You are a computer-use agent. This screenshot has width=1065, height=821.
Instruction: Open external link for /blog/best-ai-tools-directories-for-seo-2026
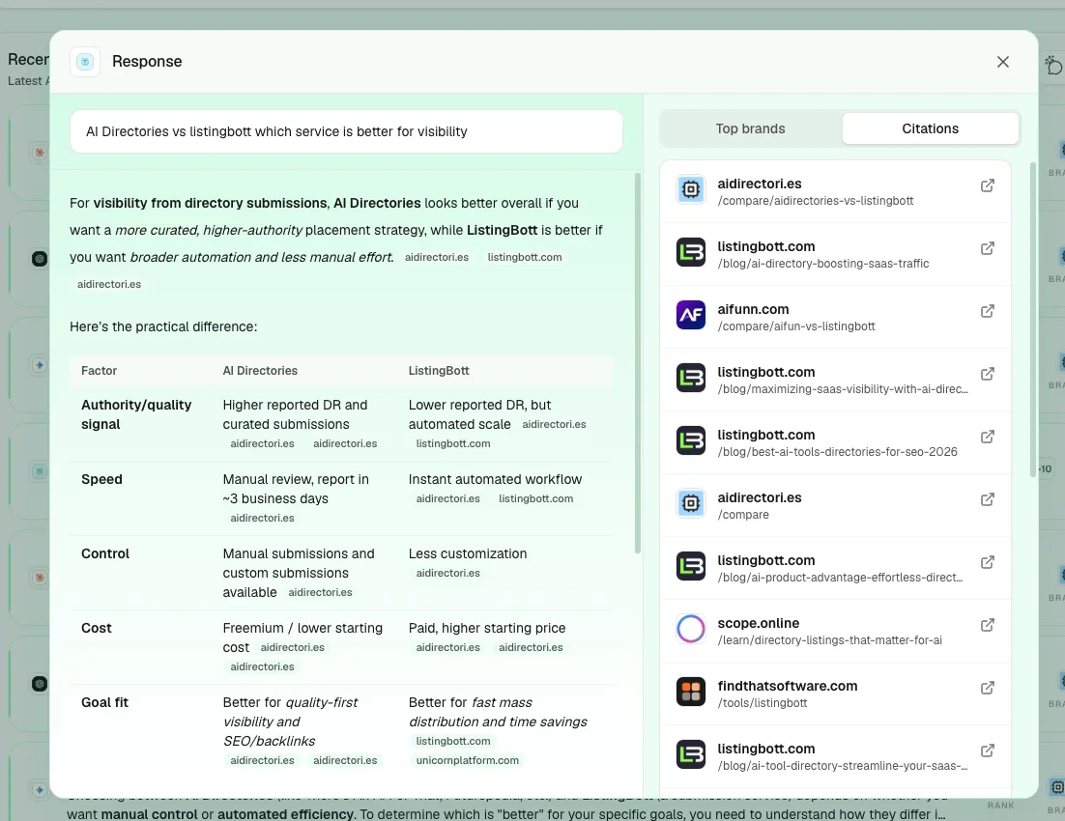click(x=988, y=437)
